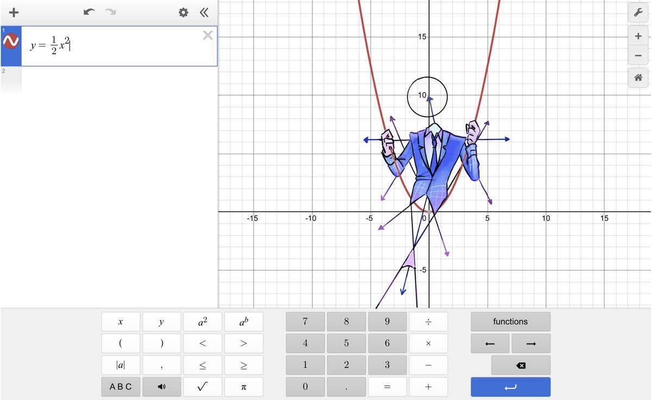Insert a closing parenthesis
Screen dimensions: 652x400
pyautogui.click(x=161, y=344)
